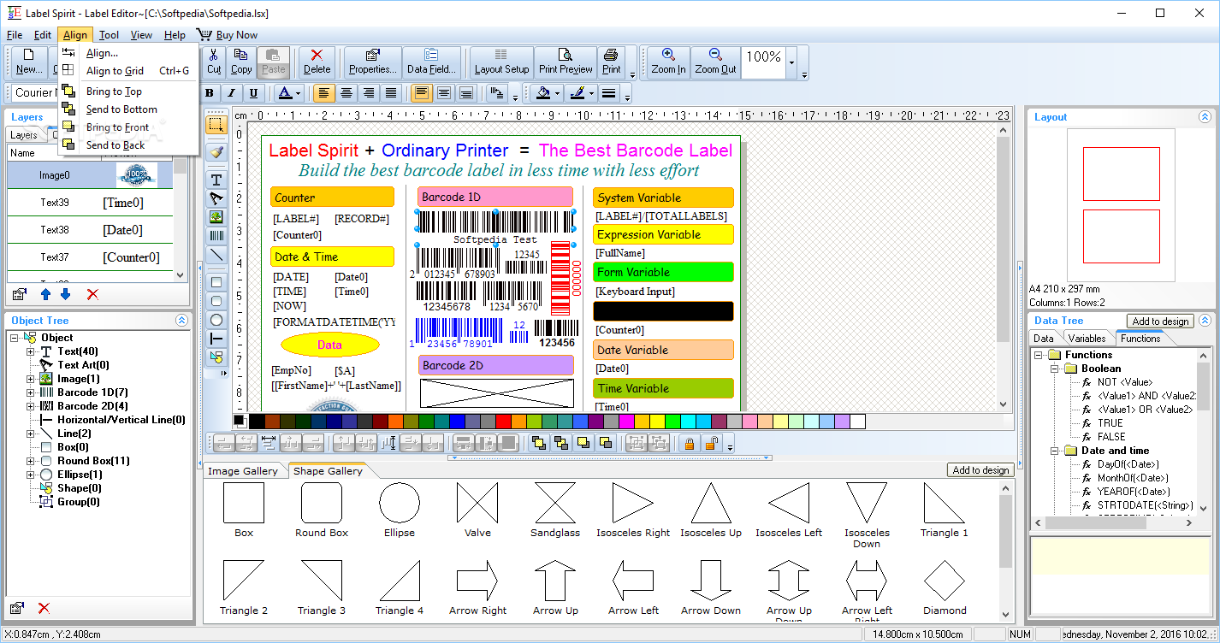1220x643 pixels.
Task: Open Print Preview
Action: tap(566, 62)
